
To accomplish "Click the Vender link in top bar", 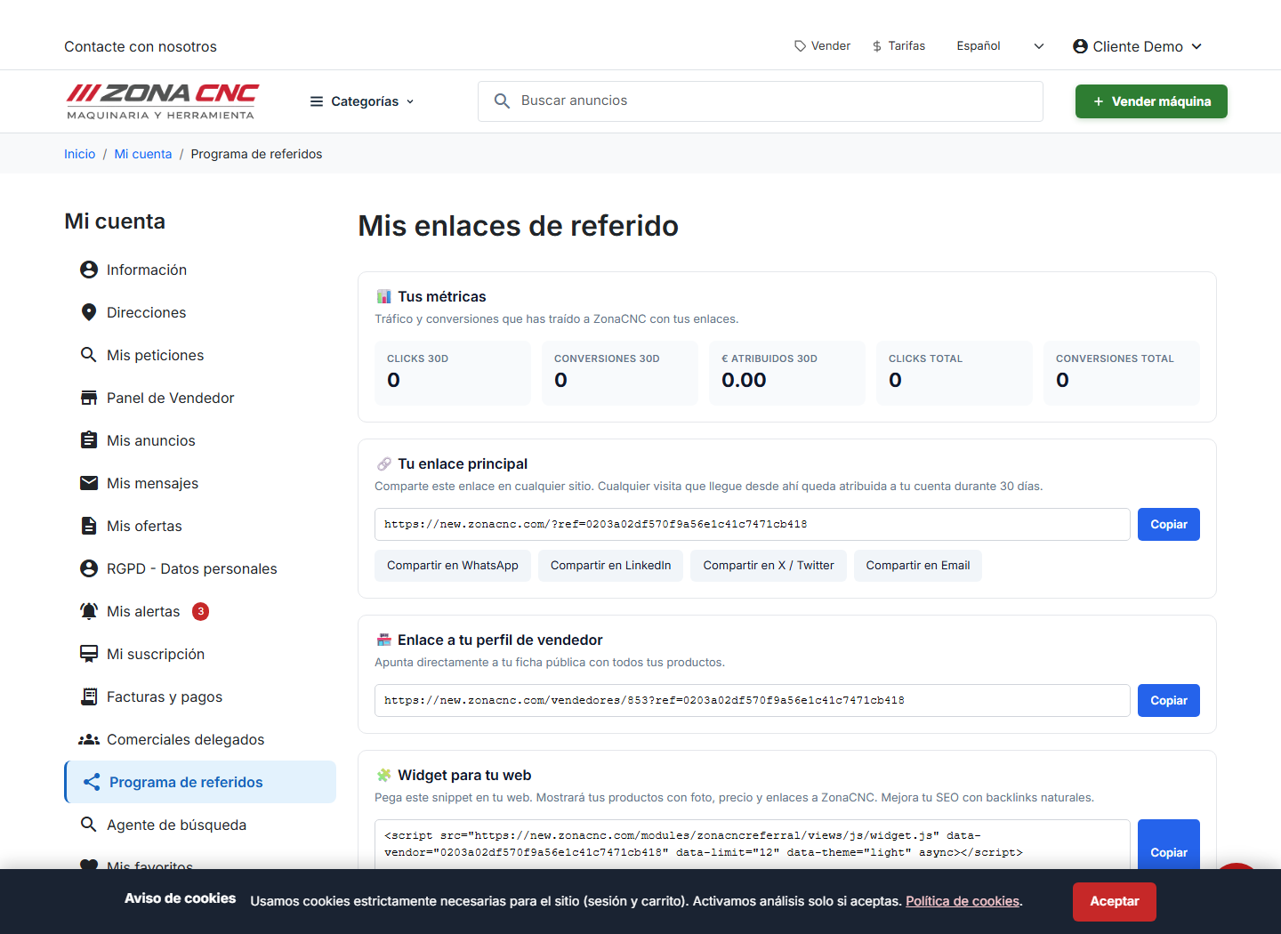I will click(822, 46).
